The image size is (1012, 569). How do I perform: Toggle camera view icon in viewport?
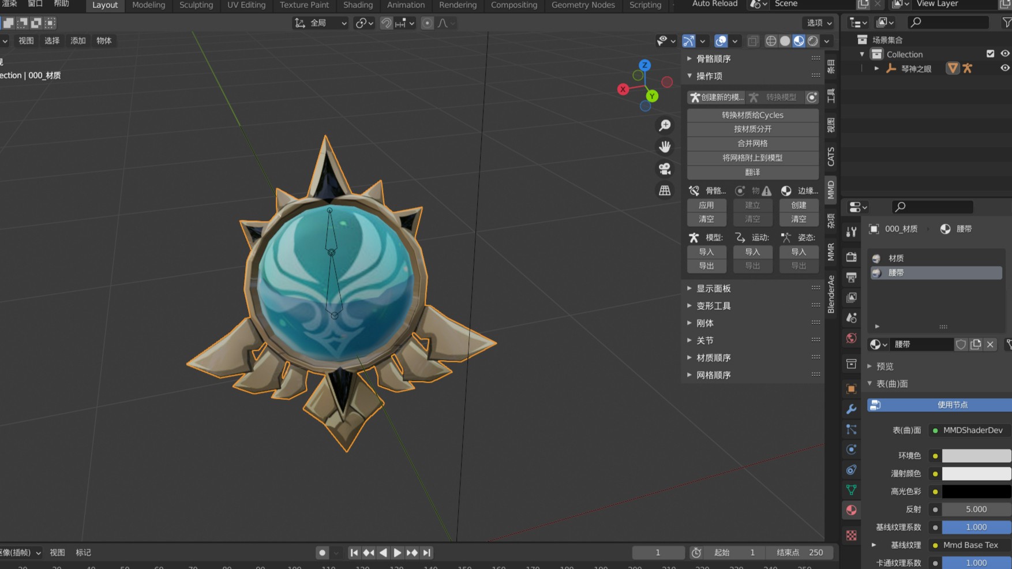point(665,169)
